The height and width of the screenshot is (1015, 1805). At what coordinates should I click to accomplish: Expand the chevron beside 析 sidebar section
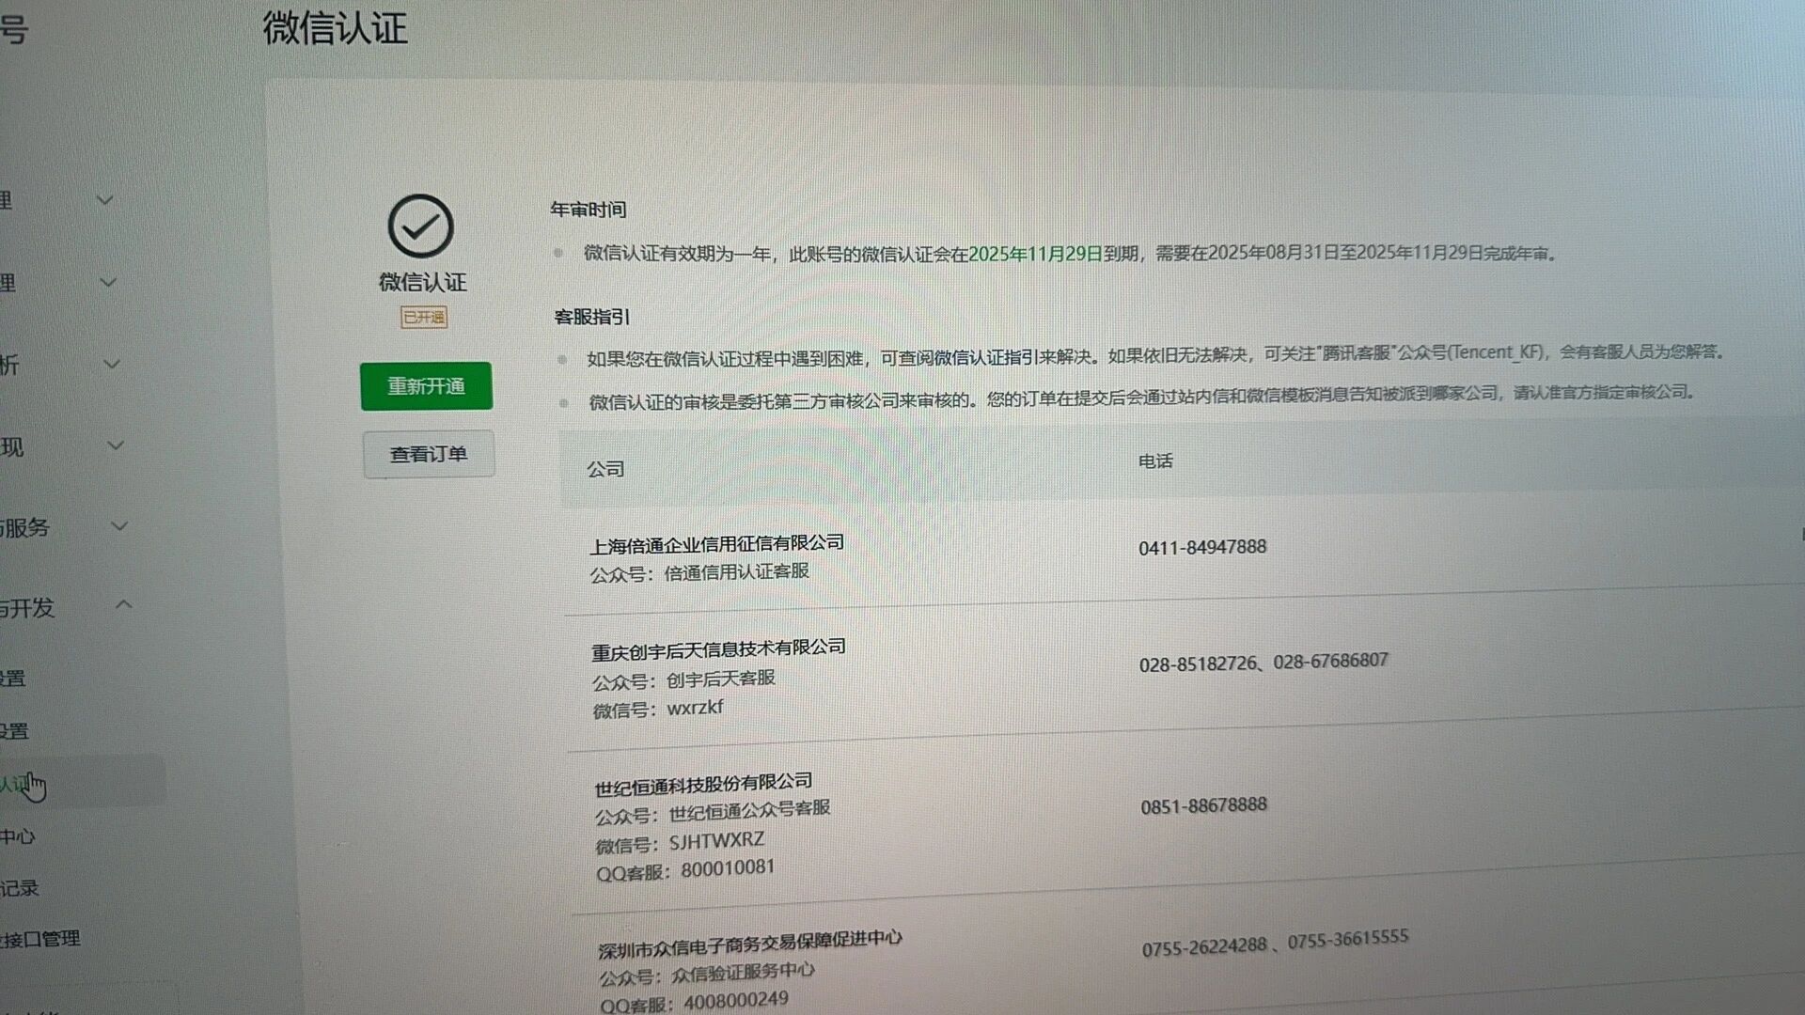(x=111, y=364)
